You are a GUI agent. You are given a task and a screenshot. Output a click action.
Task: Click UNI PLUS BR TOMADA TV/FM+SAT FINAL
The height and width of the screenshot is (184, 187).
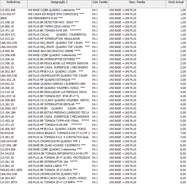tap(59, 121)
